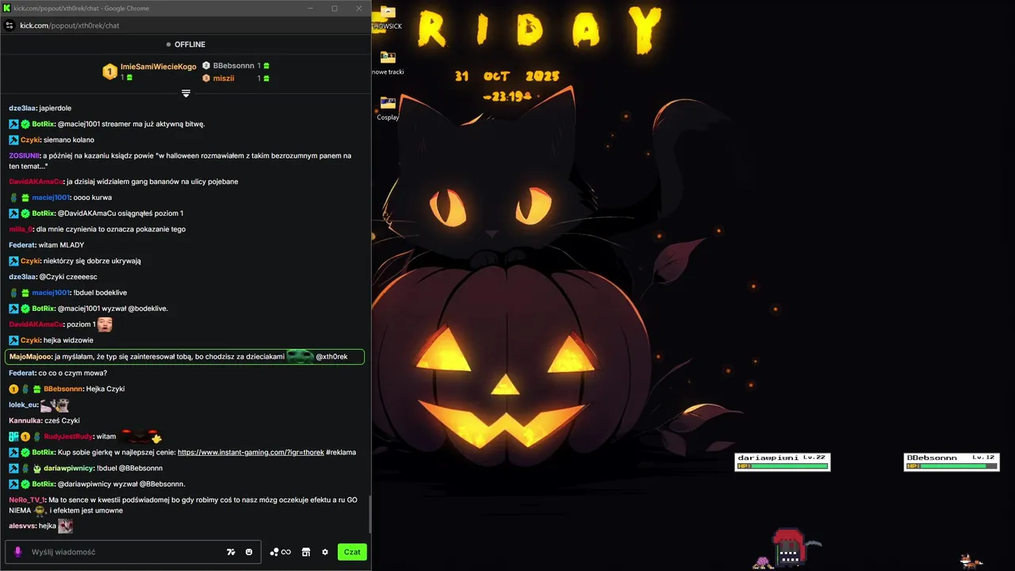Click the verified badge on BotRix reklama message
This screenshot has width=1015, height=571.
pos(25,452)
